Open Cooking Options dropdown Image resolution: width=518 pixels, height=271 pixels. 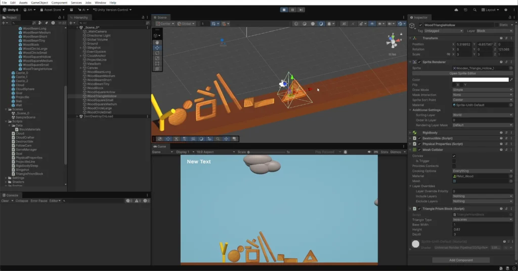click(x=482, y=171)
